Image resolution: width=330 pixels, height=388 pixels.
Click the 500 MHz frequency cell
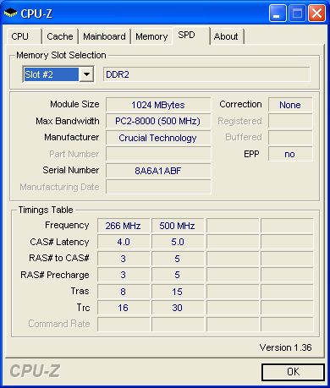click(x=178, y=226)
